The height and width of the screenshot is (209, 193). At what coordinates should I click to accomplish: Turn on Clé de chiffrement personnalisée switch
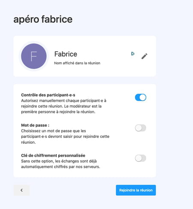point(141,158)
